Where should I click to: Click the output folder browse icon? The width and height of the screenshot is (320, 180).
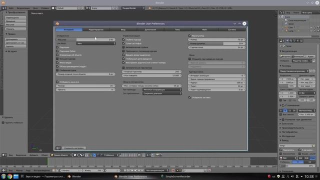(314, 145)
